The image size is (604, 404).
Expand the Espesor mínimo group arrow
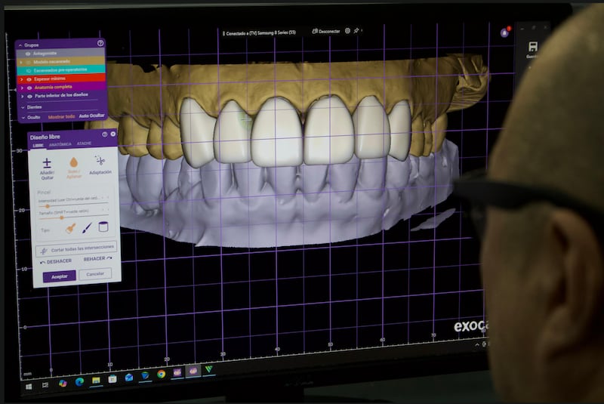[22, 79]
